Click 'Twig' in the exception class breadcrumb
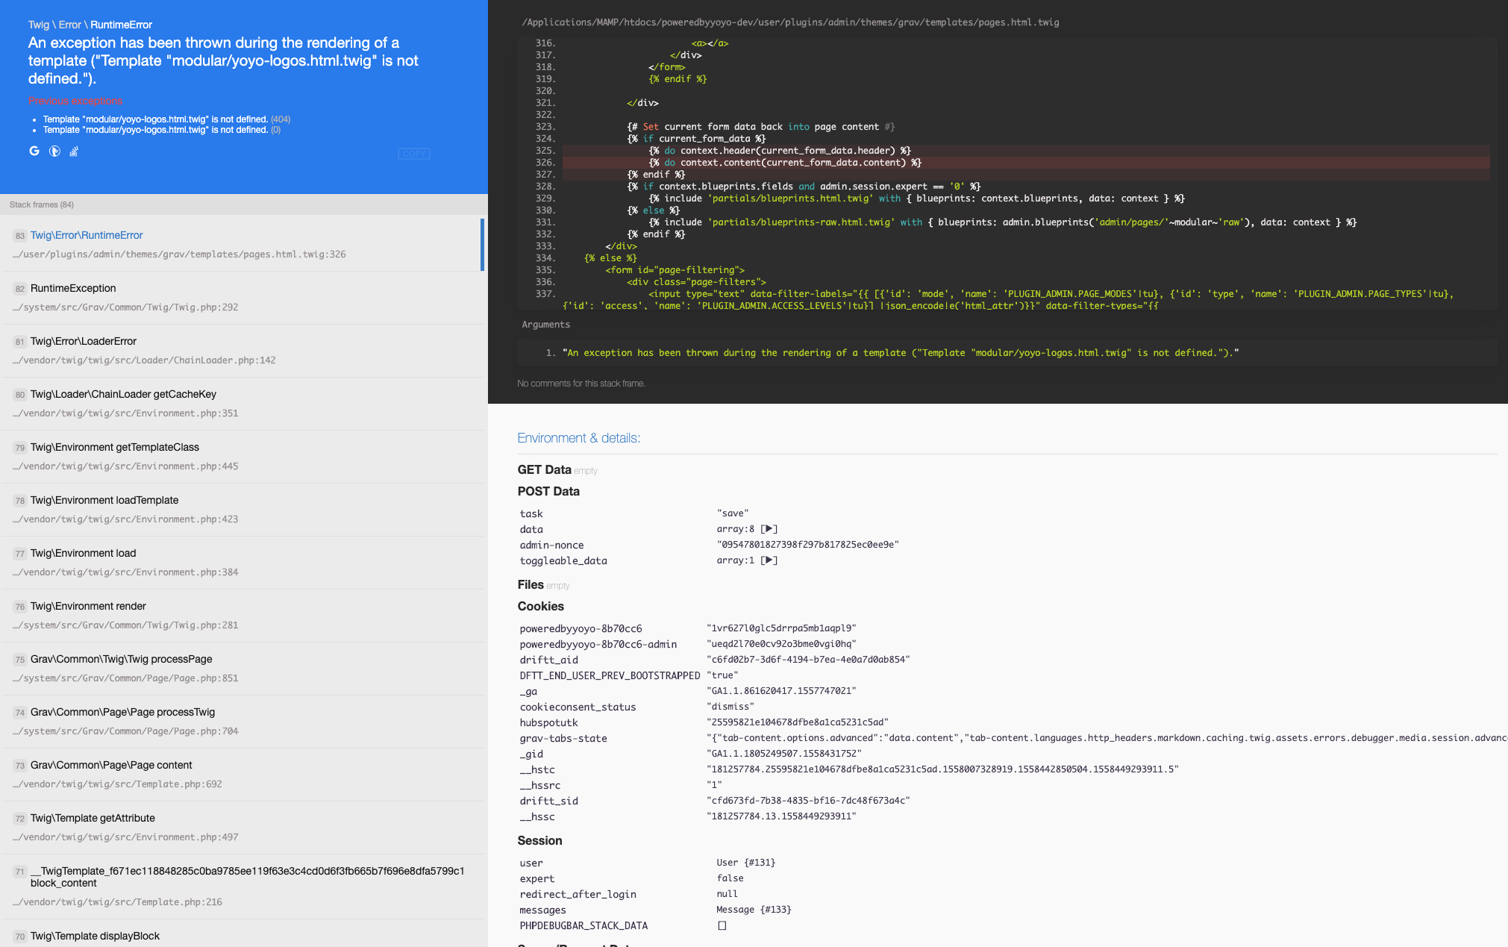 pos(38,25)
